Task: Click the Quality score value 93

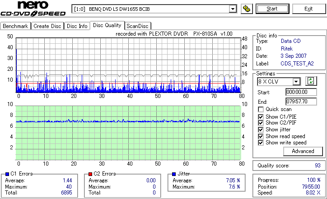Action: (x=318, y=166)
